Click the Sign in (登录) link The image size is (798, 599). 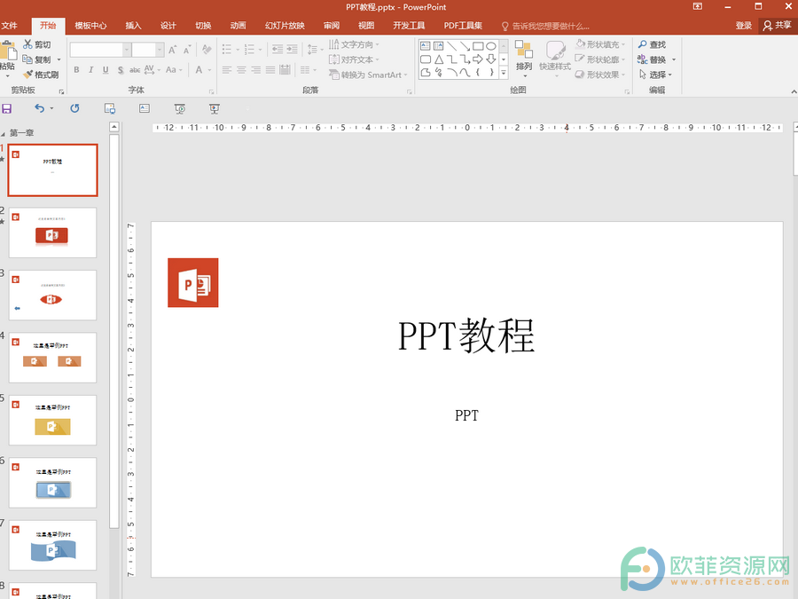(x=744, y=26)
